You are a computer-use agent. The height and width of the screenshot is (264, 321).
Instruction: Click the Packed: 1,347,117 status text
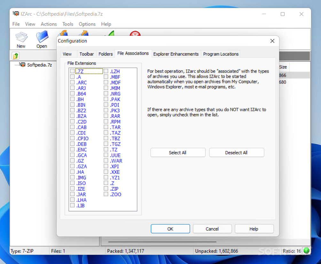pyautogui.click(x=126, y=251)
